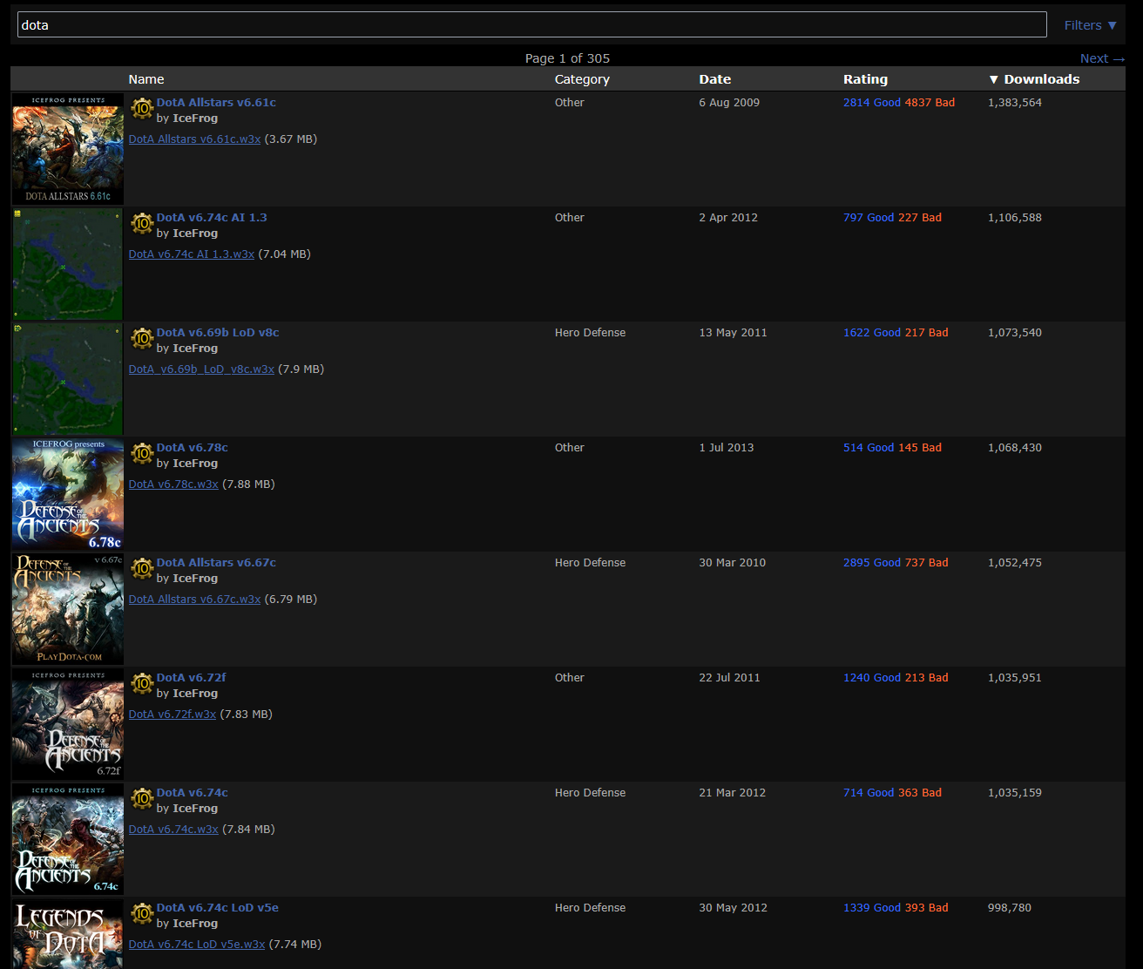Open the DotA v6.69b LoD v8c minimap thumbnail
The width and height of the screenshot is (1143, 969).
coord(68,379)
